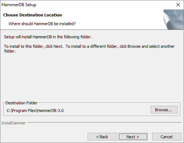Image resolution: width=184 pixels, height=143 pixels.
Task: Click the installer page-curl graphic in header
Action: pyautogui.click(x=173, y=19)
